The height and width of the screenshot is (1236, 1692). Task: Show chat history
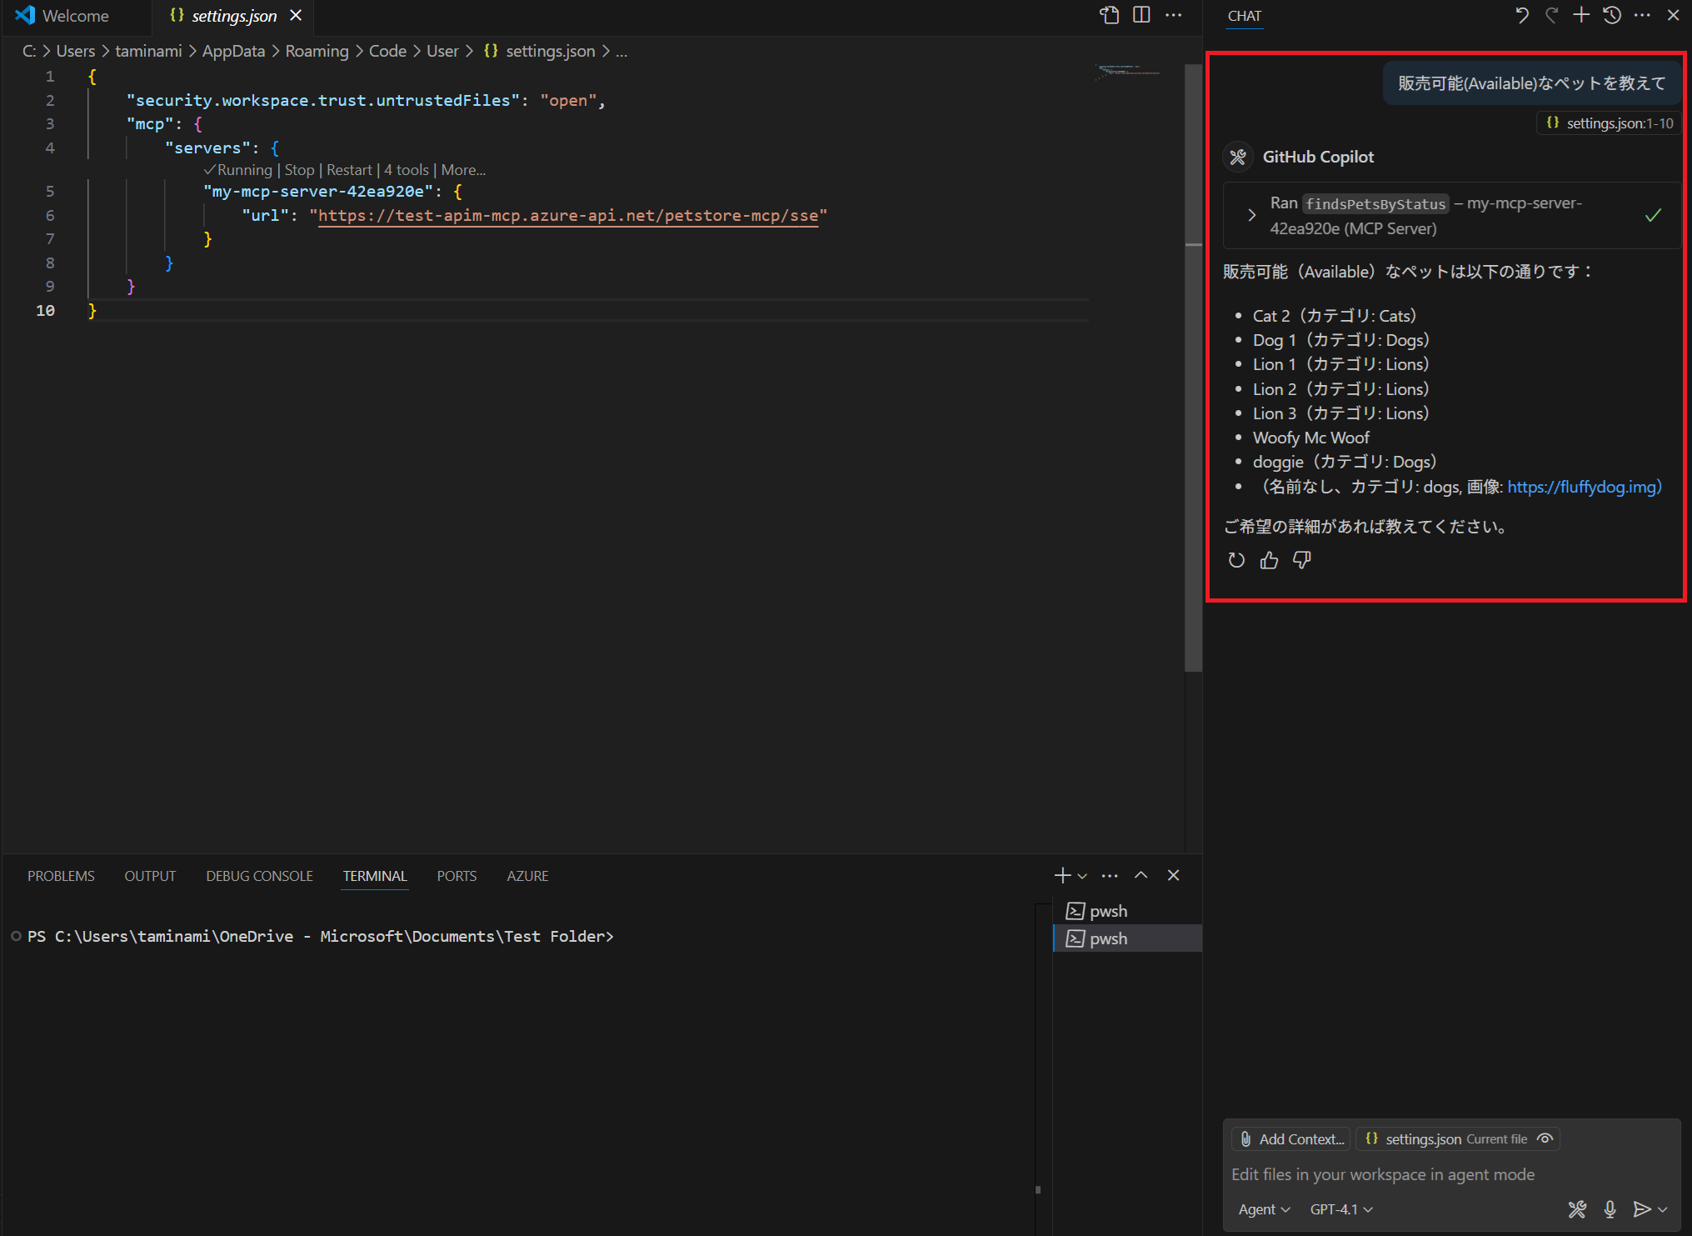click(x=1612, y=15)
